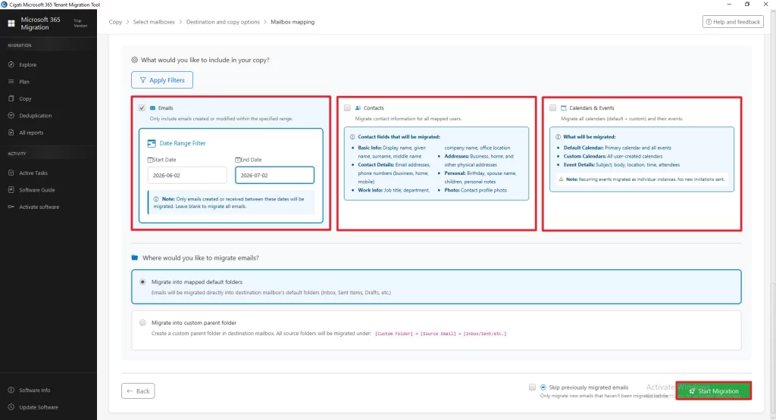Click the Calendars & Events calendar icon
Image resolution: width=776 pixels, height=420 pixels.
(563, 107)
